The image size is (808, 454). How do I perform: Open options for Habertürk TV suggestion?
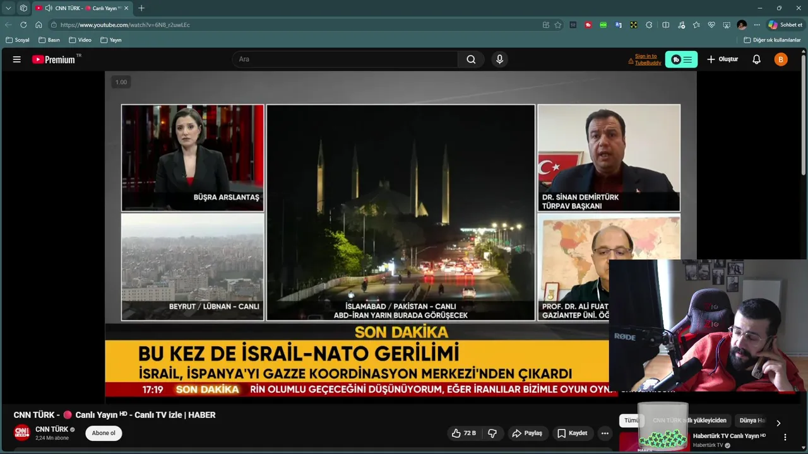pos(785,437)
